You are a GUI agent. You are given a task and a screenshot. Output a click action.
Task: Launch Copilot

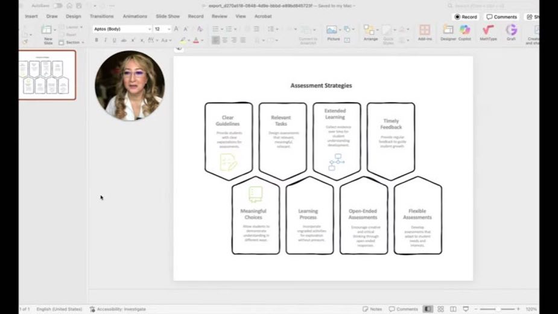[x=464, y=33]
